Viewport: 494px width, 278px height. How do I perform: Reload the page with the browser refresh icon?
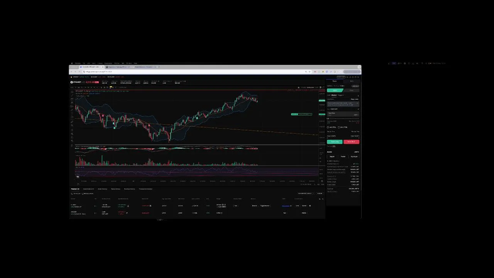[x=80, y=72]
